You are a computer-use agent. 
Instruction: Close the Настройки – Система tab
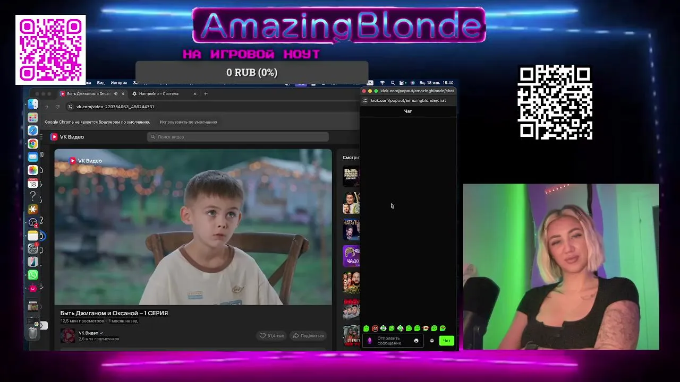(194, 94)
